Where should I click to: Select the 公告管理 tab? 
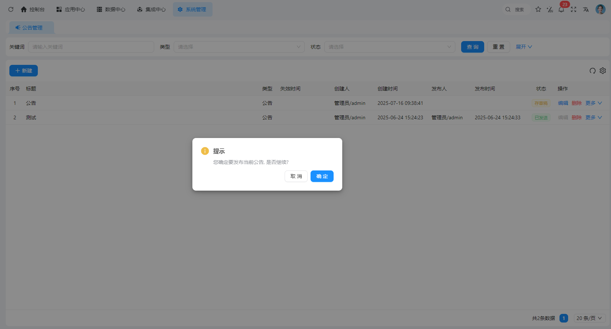31,27
